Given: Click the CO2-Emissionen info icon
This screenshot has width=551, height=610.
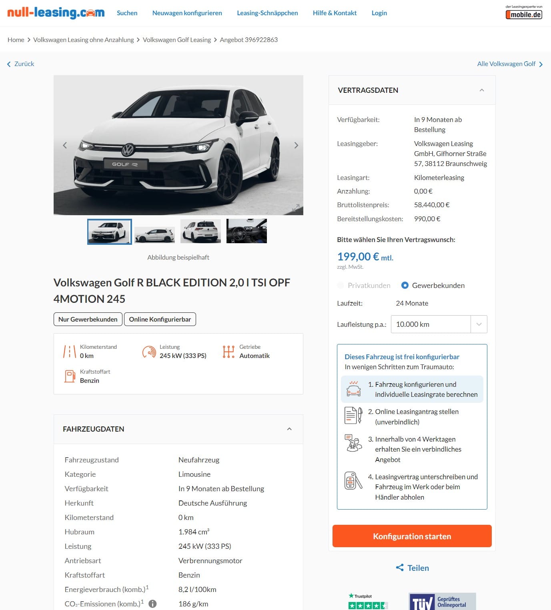Looking at the screenshot, I should pyautogui.click(x=152, y=604).
